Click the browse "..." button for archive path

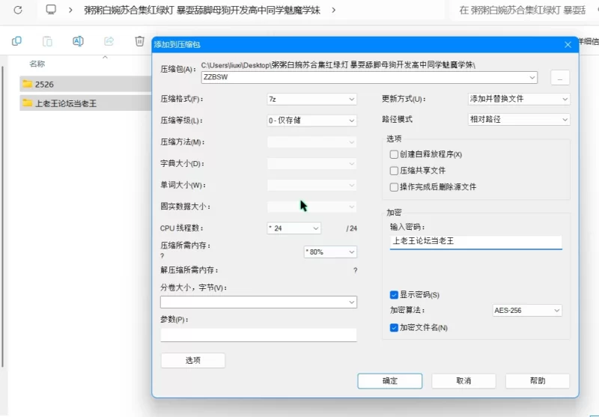tap(560, 78)
